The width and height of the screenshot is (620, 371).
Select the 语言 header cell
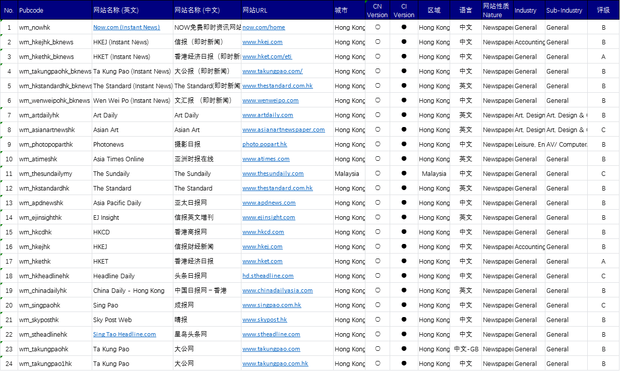click(x=466, y=10)
